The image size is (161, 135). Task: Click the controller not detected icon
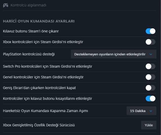(6, 5)
